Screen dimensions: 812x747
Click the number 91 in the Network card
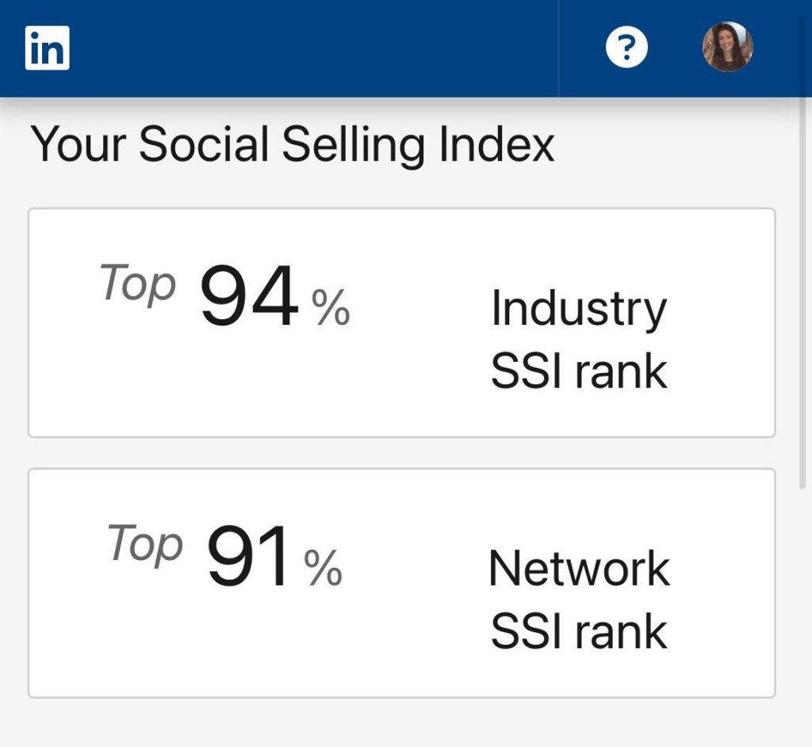[x=249, y=558]
